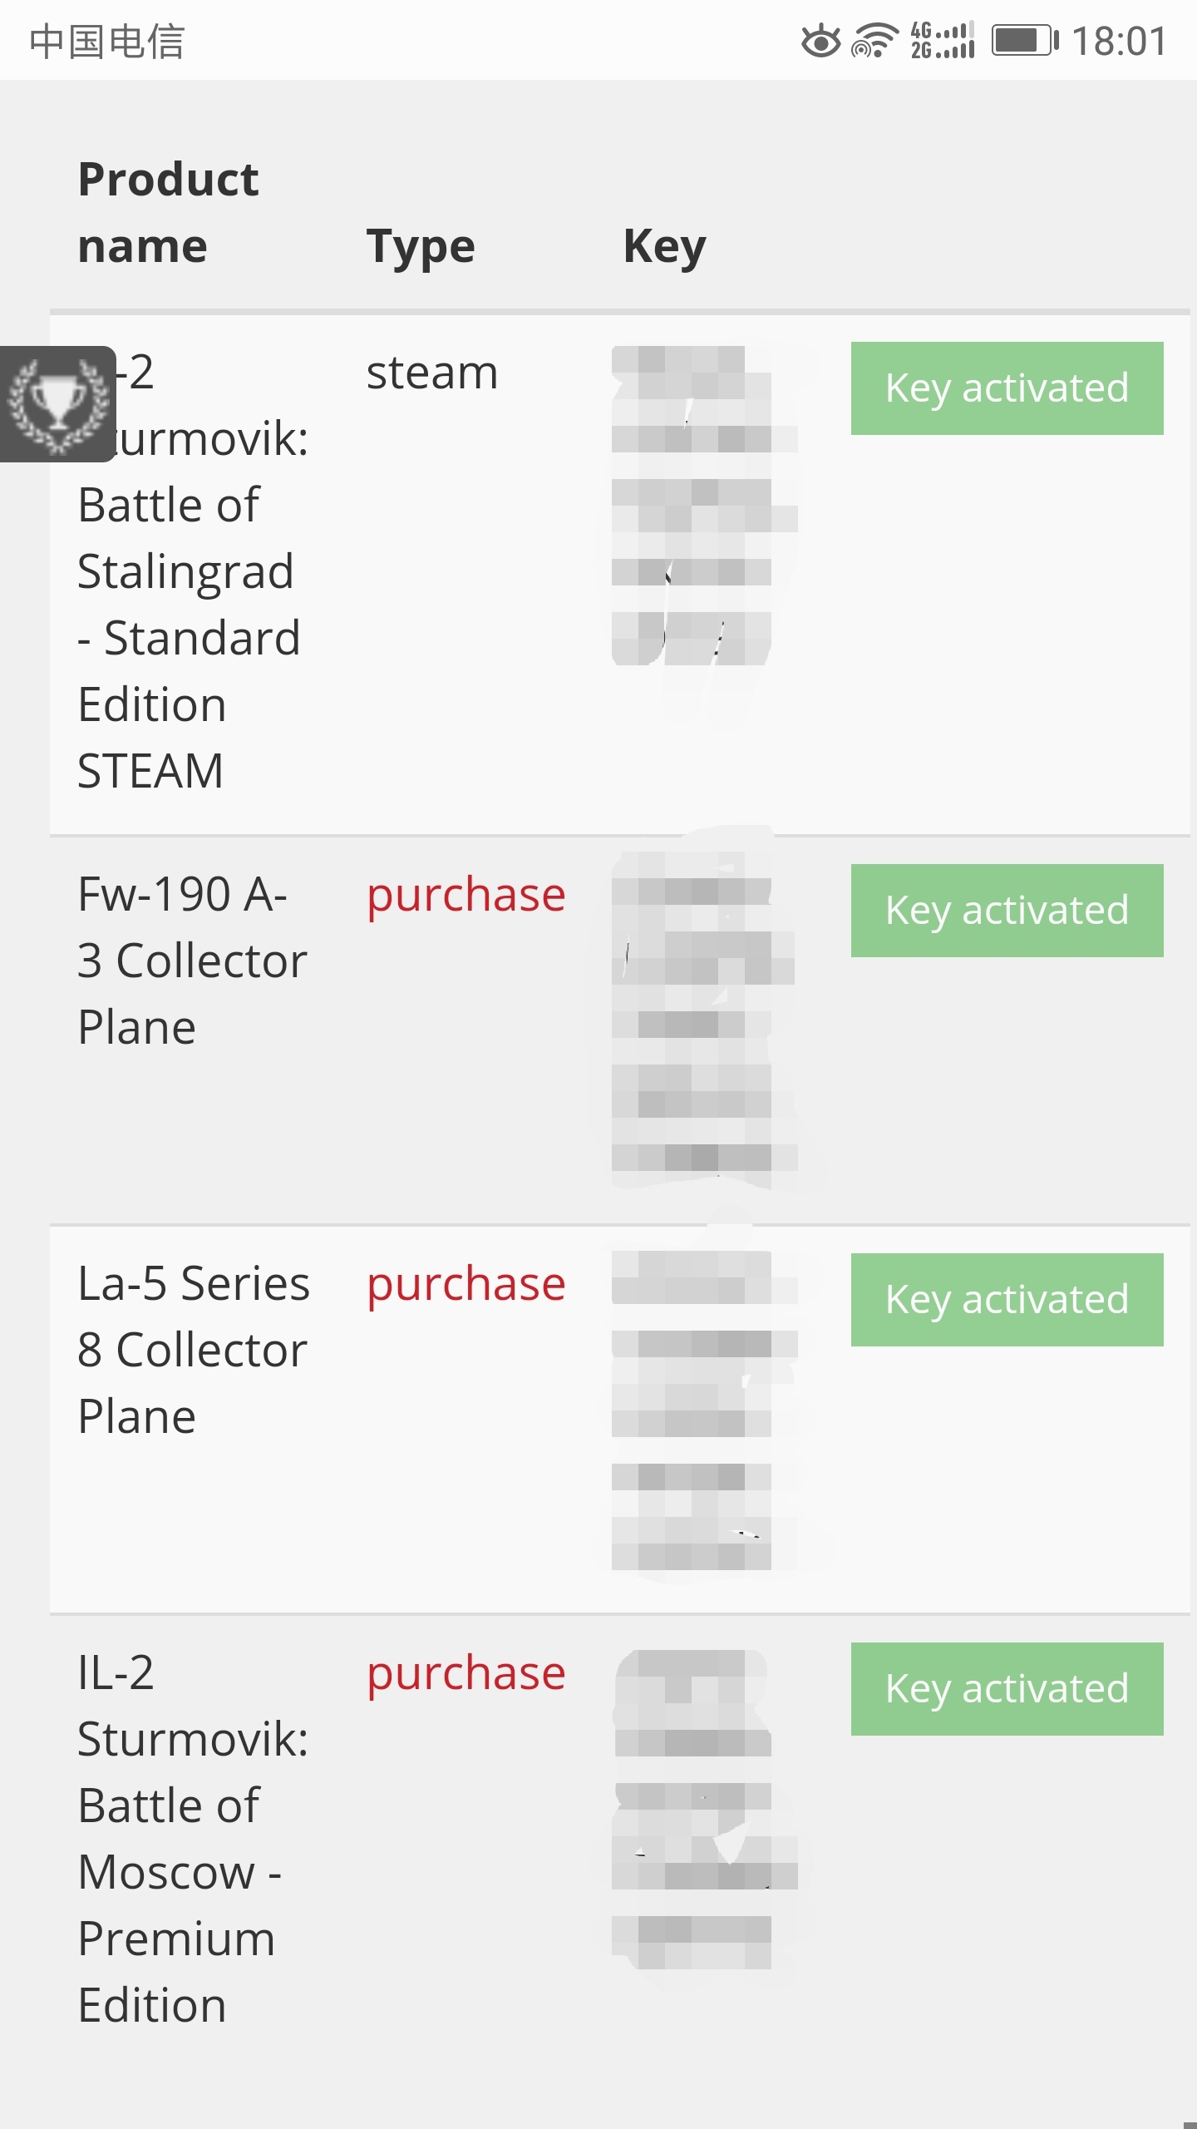This screenshot has width=1197, height=2129.
Task: Tap the Wi-Fi status icon
Action: coord(874,41)
